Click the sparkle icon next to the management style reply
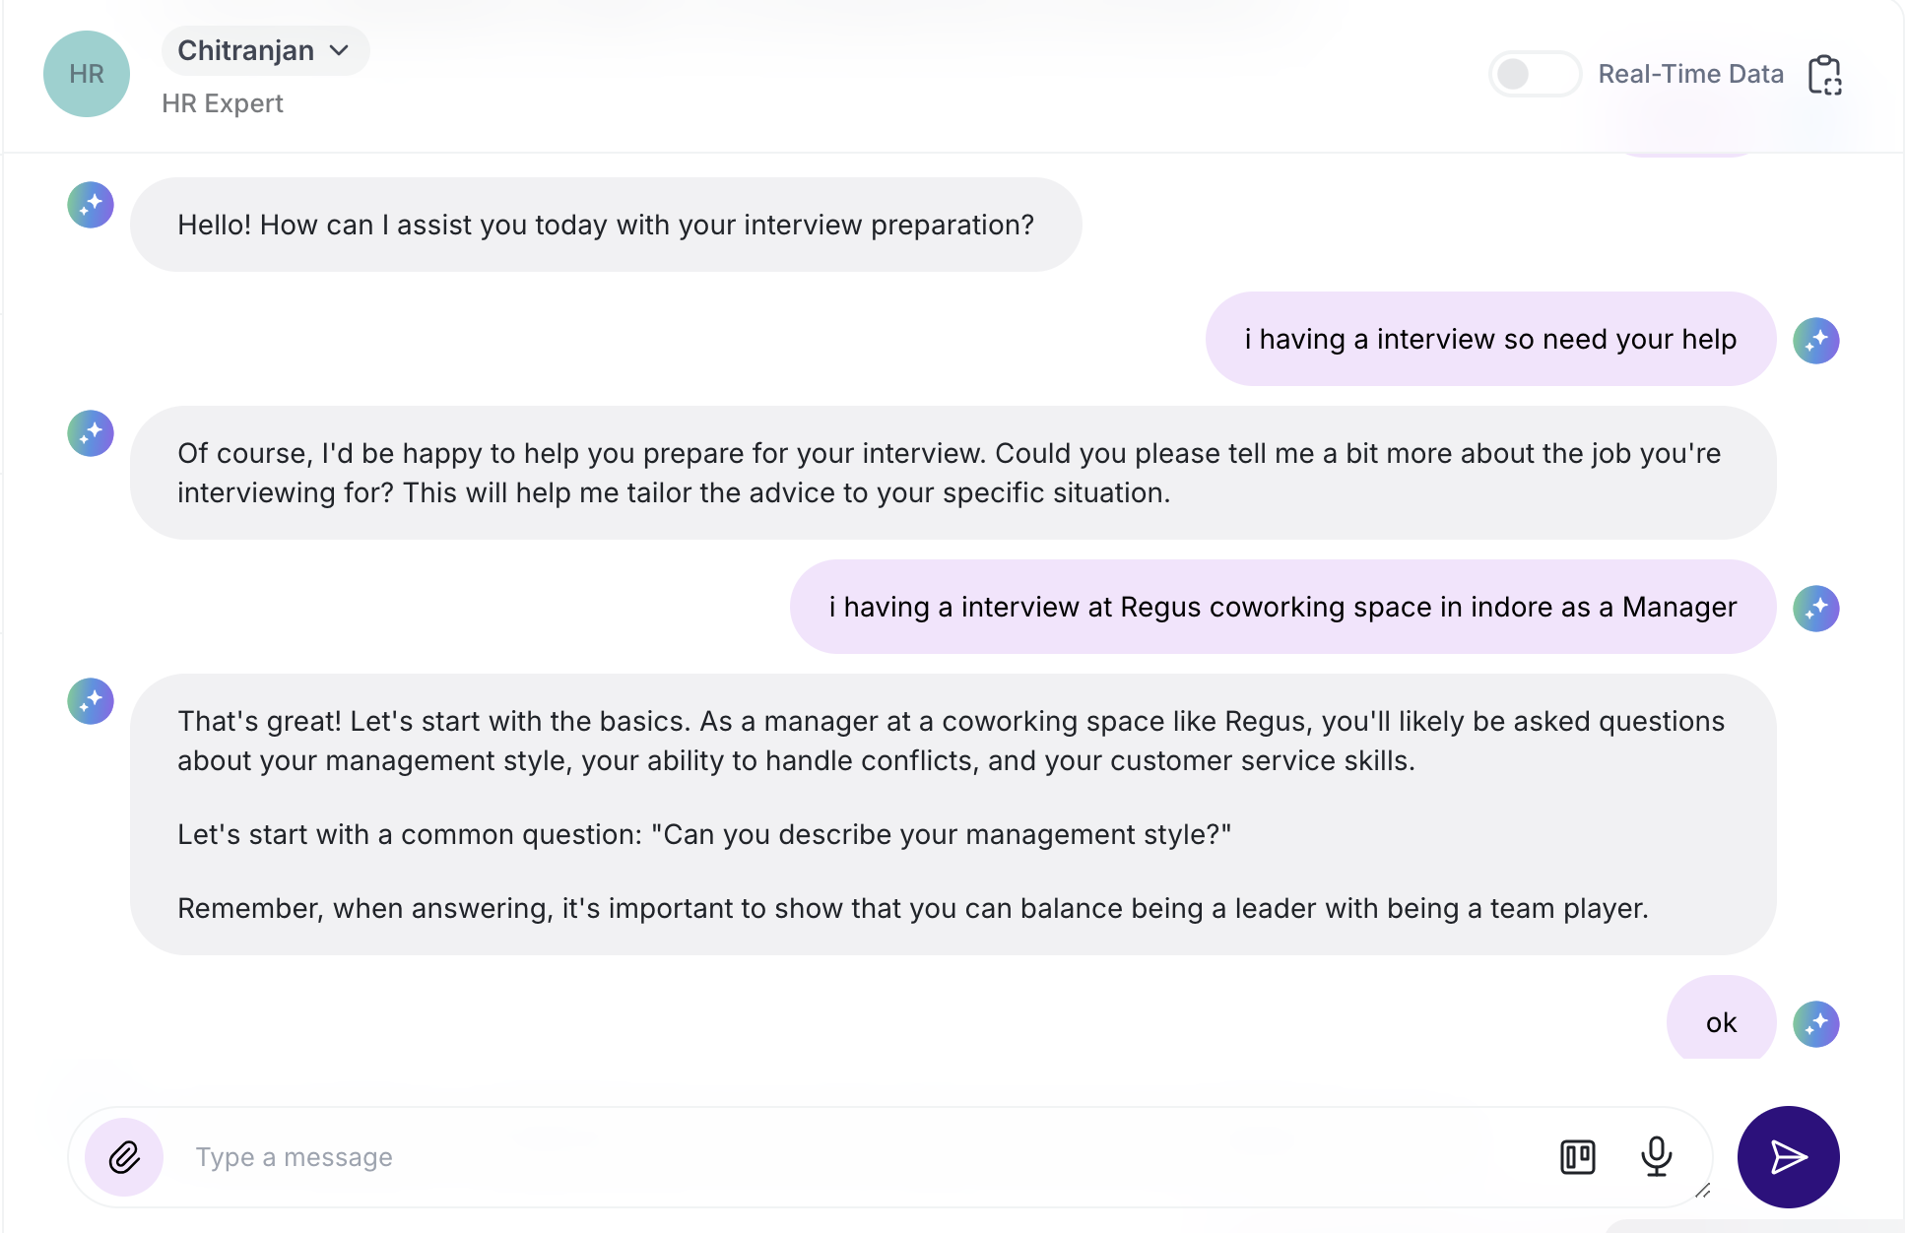The height and width of the screenshot is (1233, 1905). 90,701
